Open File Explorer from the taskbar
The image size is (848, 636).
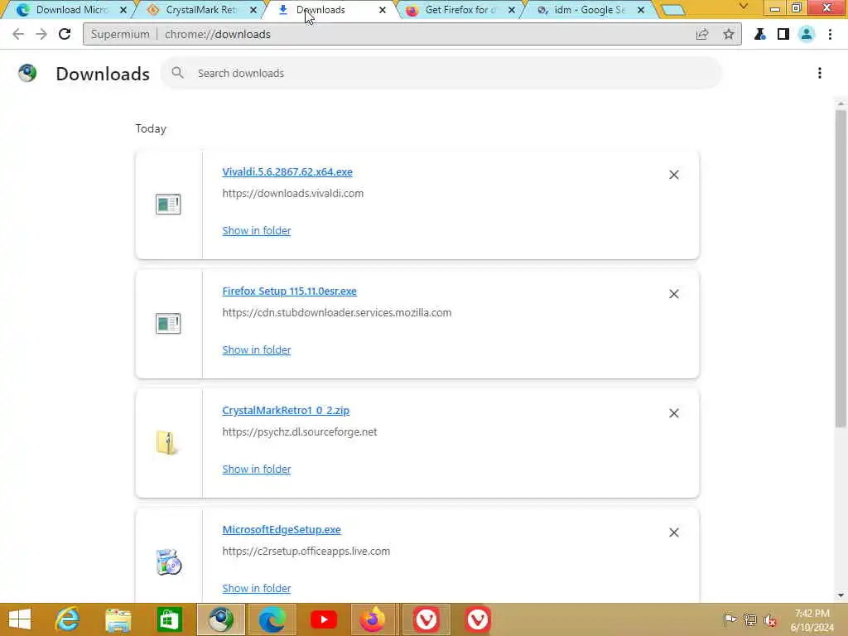(x=118, y=619)
